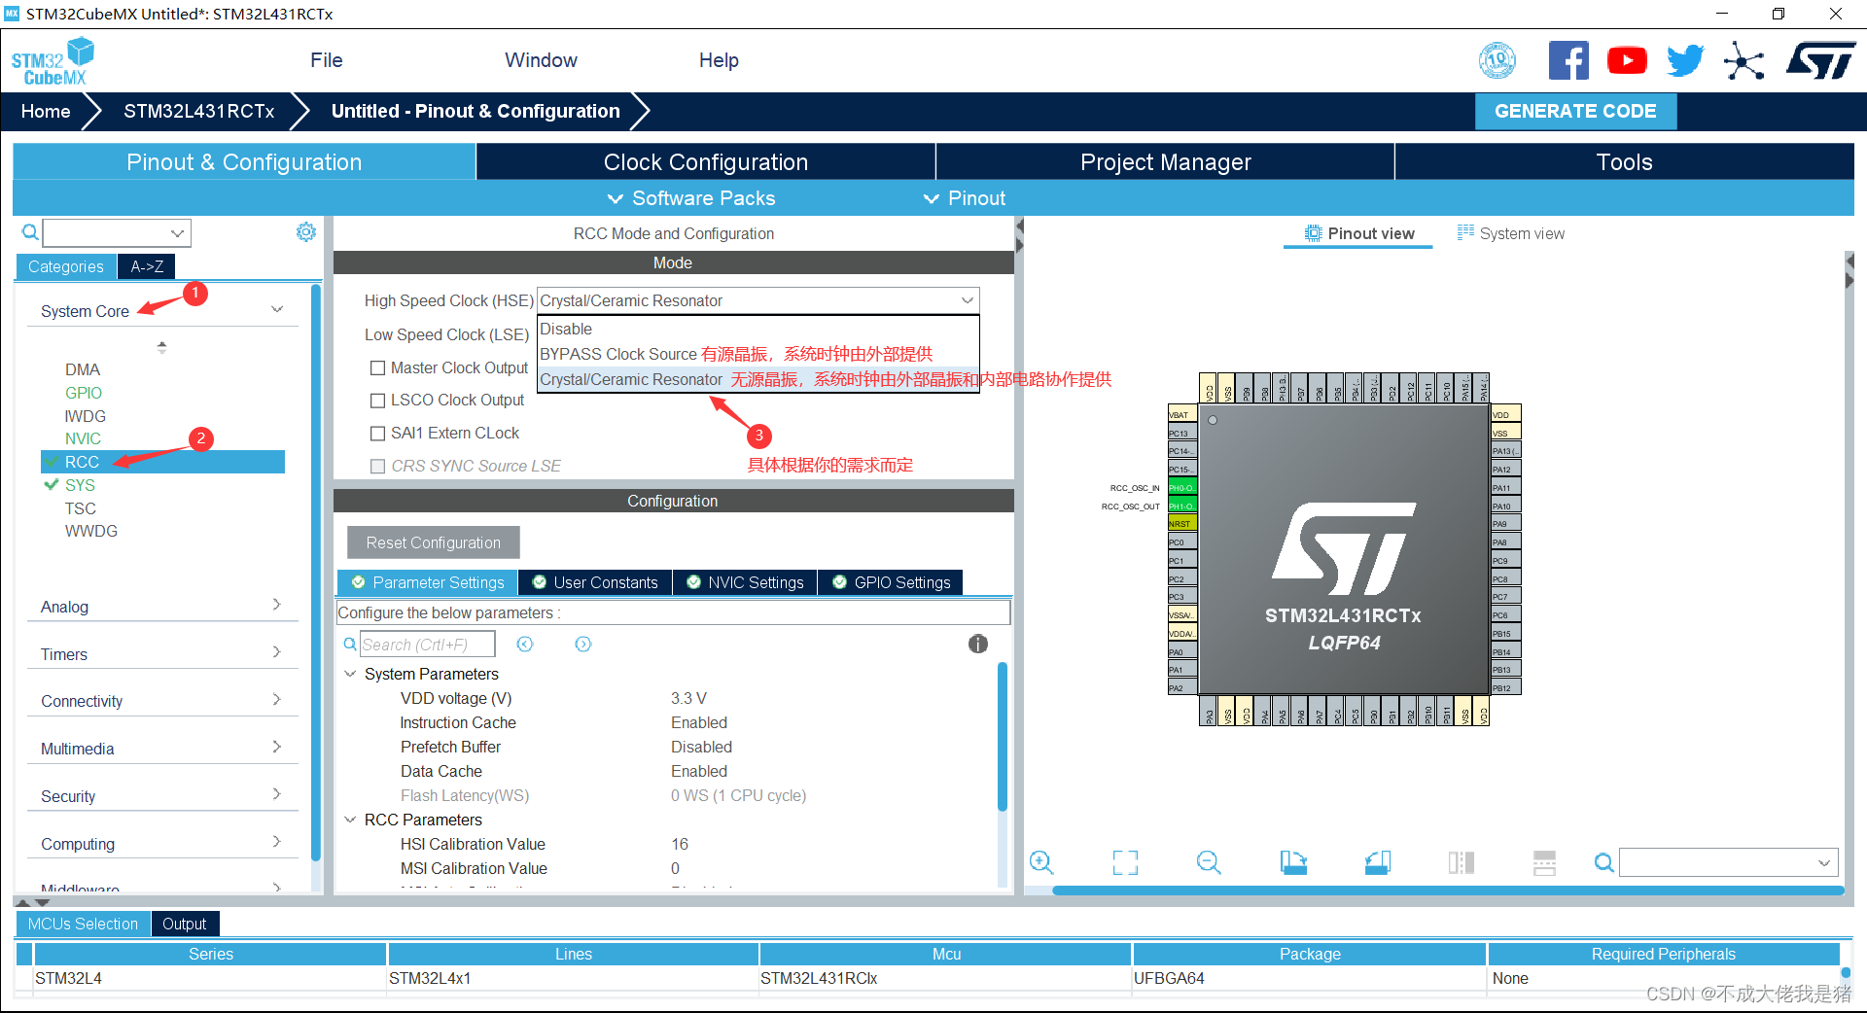Go to next parameter search result

(582, 644)
